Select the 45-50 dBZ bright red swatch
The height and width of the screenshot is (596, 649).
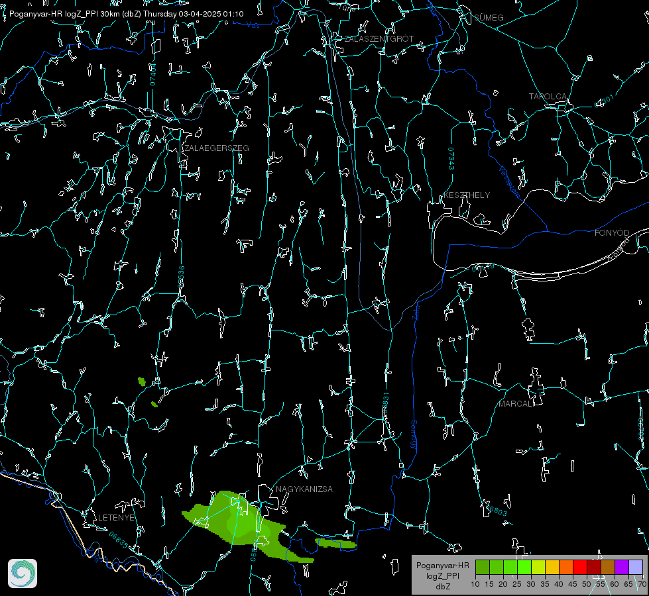580,568
